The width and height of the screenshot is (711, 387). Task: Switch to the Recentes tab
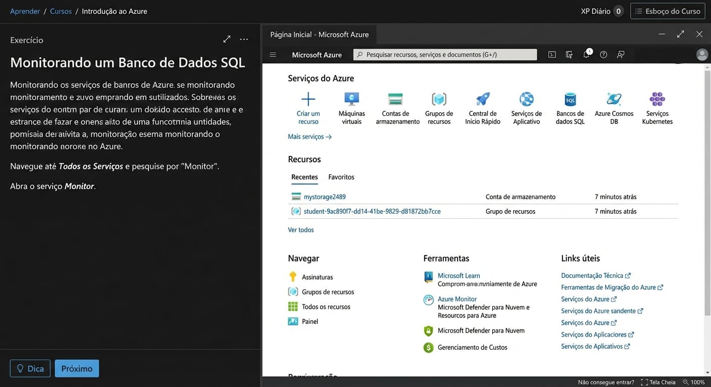point(304,177)
